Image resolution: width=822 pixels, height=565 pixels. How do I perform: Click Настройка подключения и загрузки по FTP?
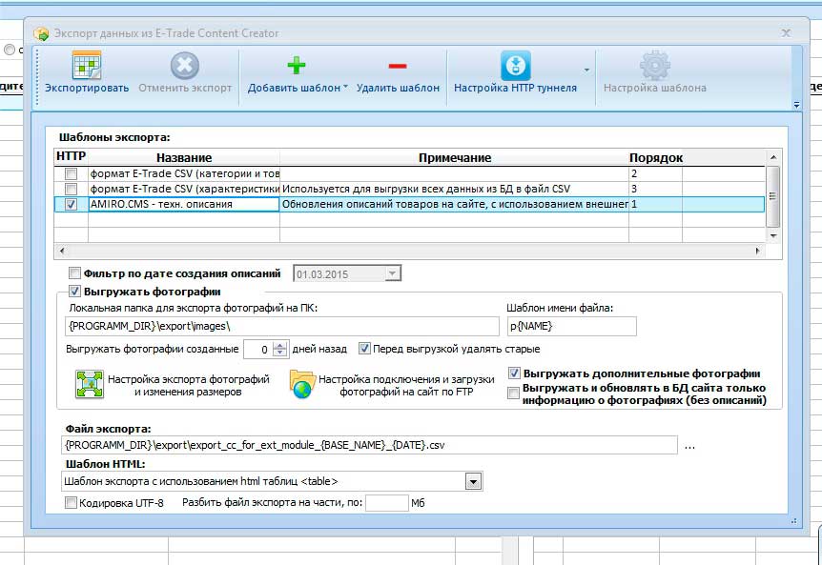[x=406, y=385]
